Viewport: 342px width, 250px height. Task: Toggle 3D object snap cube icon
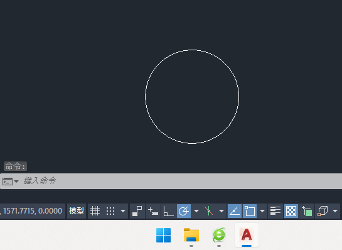pos(323,211)
